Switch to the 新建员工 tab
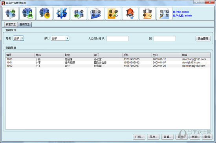 pyautogui.click(x=11, y=24)
